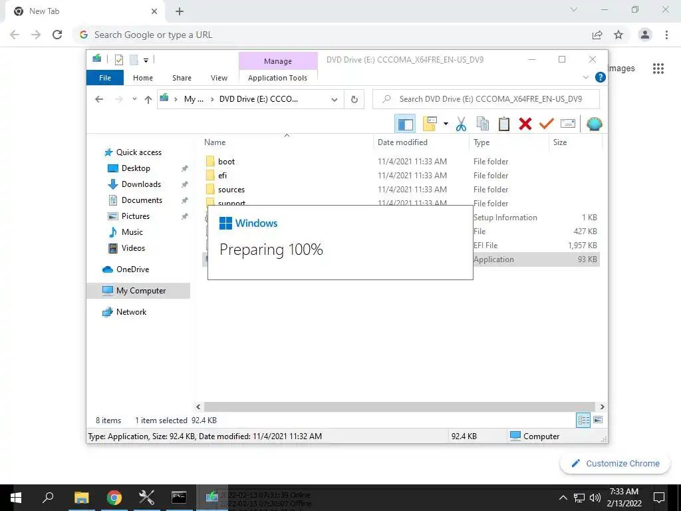Screen dimensions: 681x511
Task: Click the red X Delete icon
Action: [525, 124]
